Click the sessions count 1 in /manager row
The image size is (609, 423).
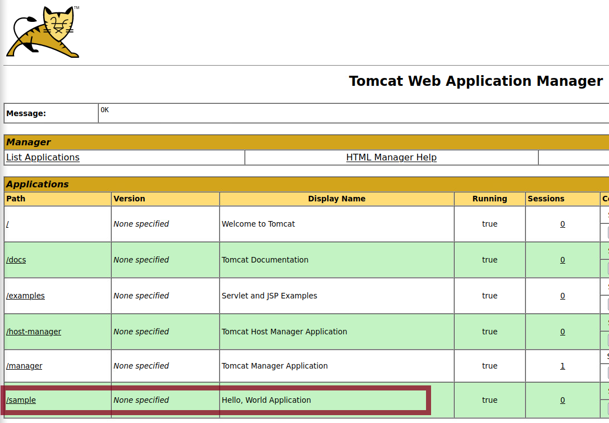coord(562,366)
